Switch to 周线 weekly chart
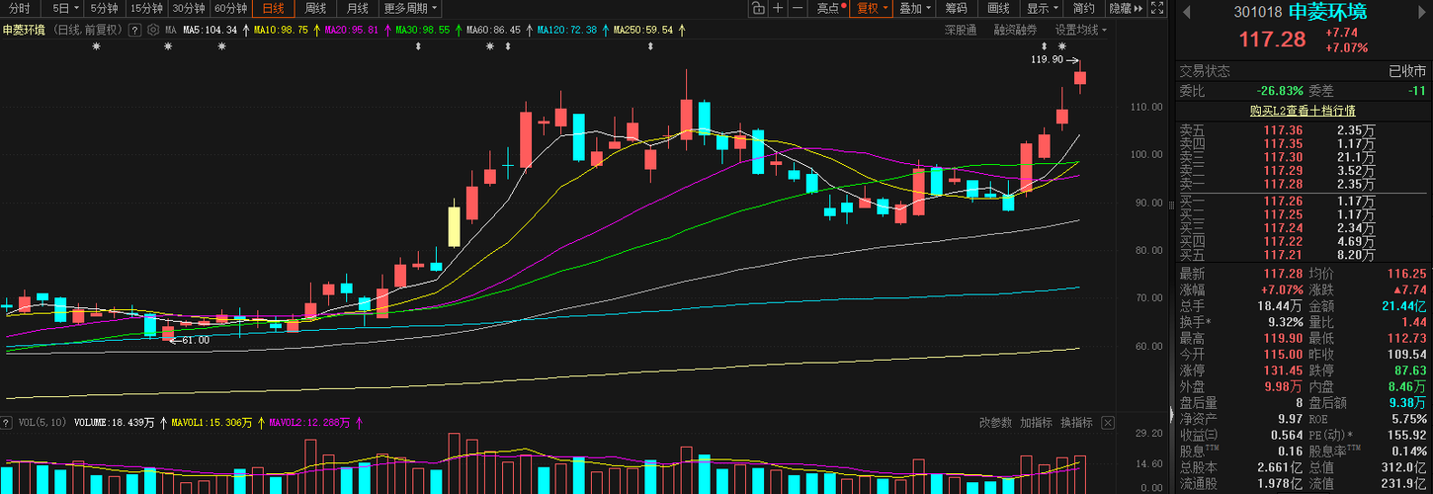This screenshot has height=494, width=1433. [315, 9]
